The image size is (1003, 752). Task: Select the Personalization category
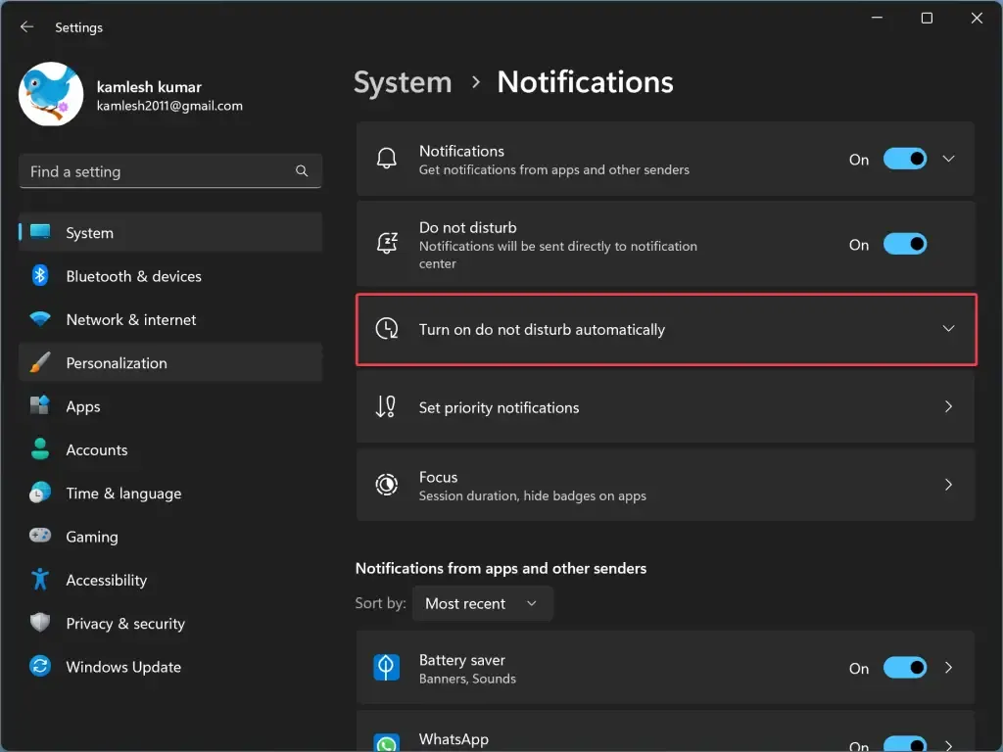[x=170, y=363]
